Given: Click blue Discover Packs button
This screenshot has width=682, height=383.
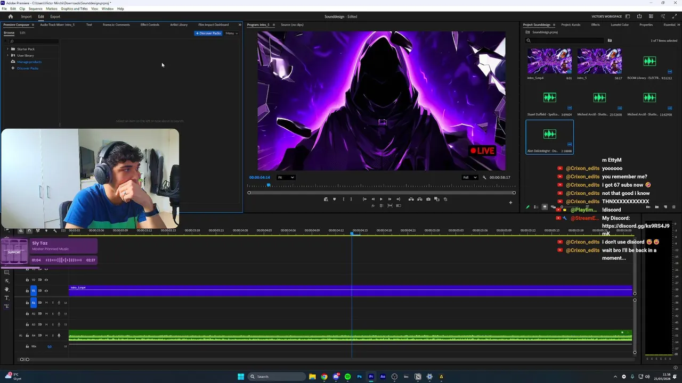Looking at the screenshot, I should pyautogui.click(x=208, y=33).
